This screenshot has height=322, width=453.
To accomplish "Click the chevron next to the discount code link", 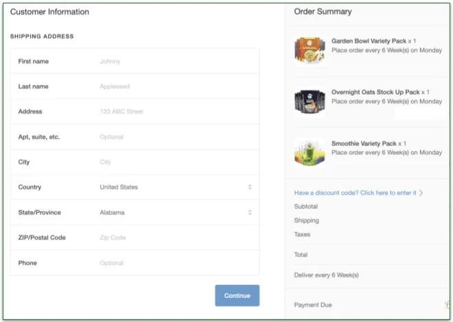I will pyautogui.click(x=421, y=193).
